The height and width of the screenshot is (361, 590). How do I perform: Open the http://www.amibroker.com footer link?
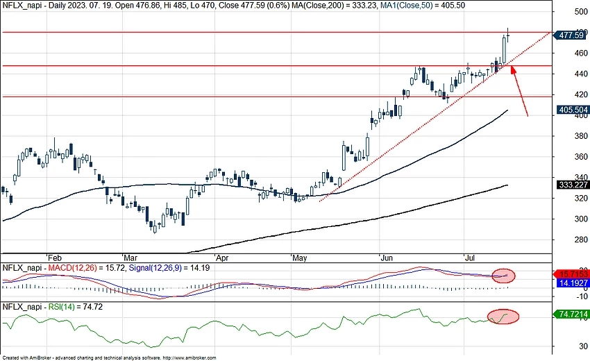click(x=189, y=358)
